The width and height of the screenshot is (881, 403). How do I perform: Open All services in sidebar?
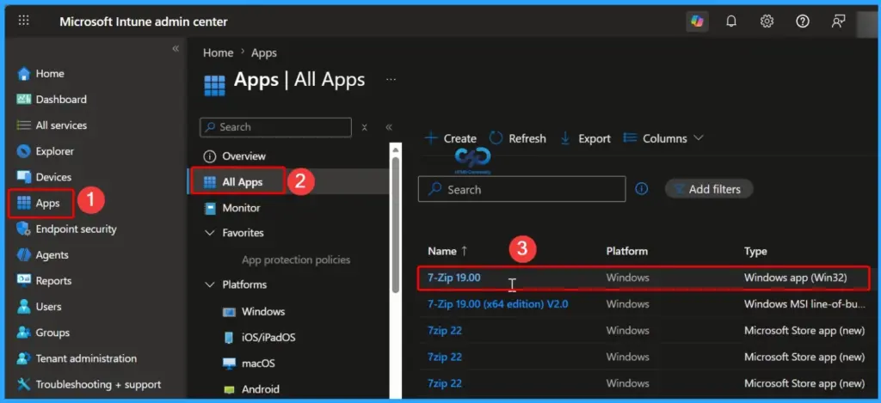(52, 125)
